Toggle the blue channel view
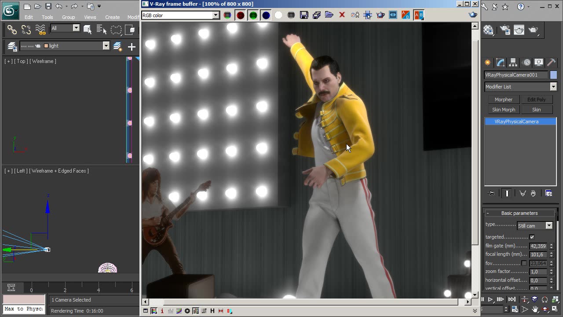The width and height of the screenshot is (563, 317). click(266, 15)
